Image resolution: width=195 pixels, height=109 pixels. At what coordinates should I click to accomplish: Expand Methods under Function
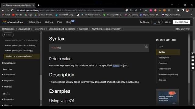coord(7,87)
